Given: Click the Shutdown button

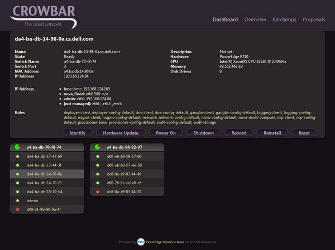Looking at the screenshot, I should 203,133.
